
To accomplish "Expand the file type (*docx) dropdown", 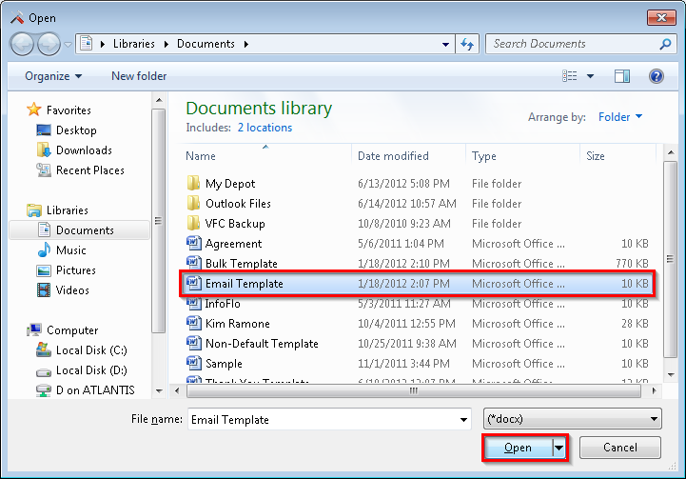I will tap(573, 419).
